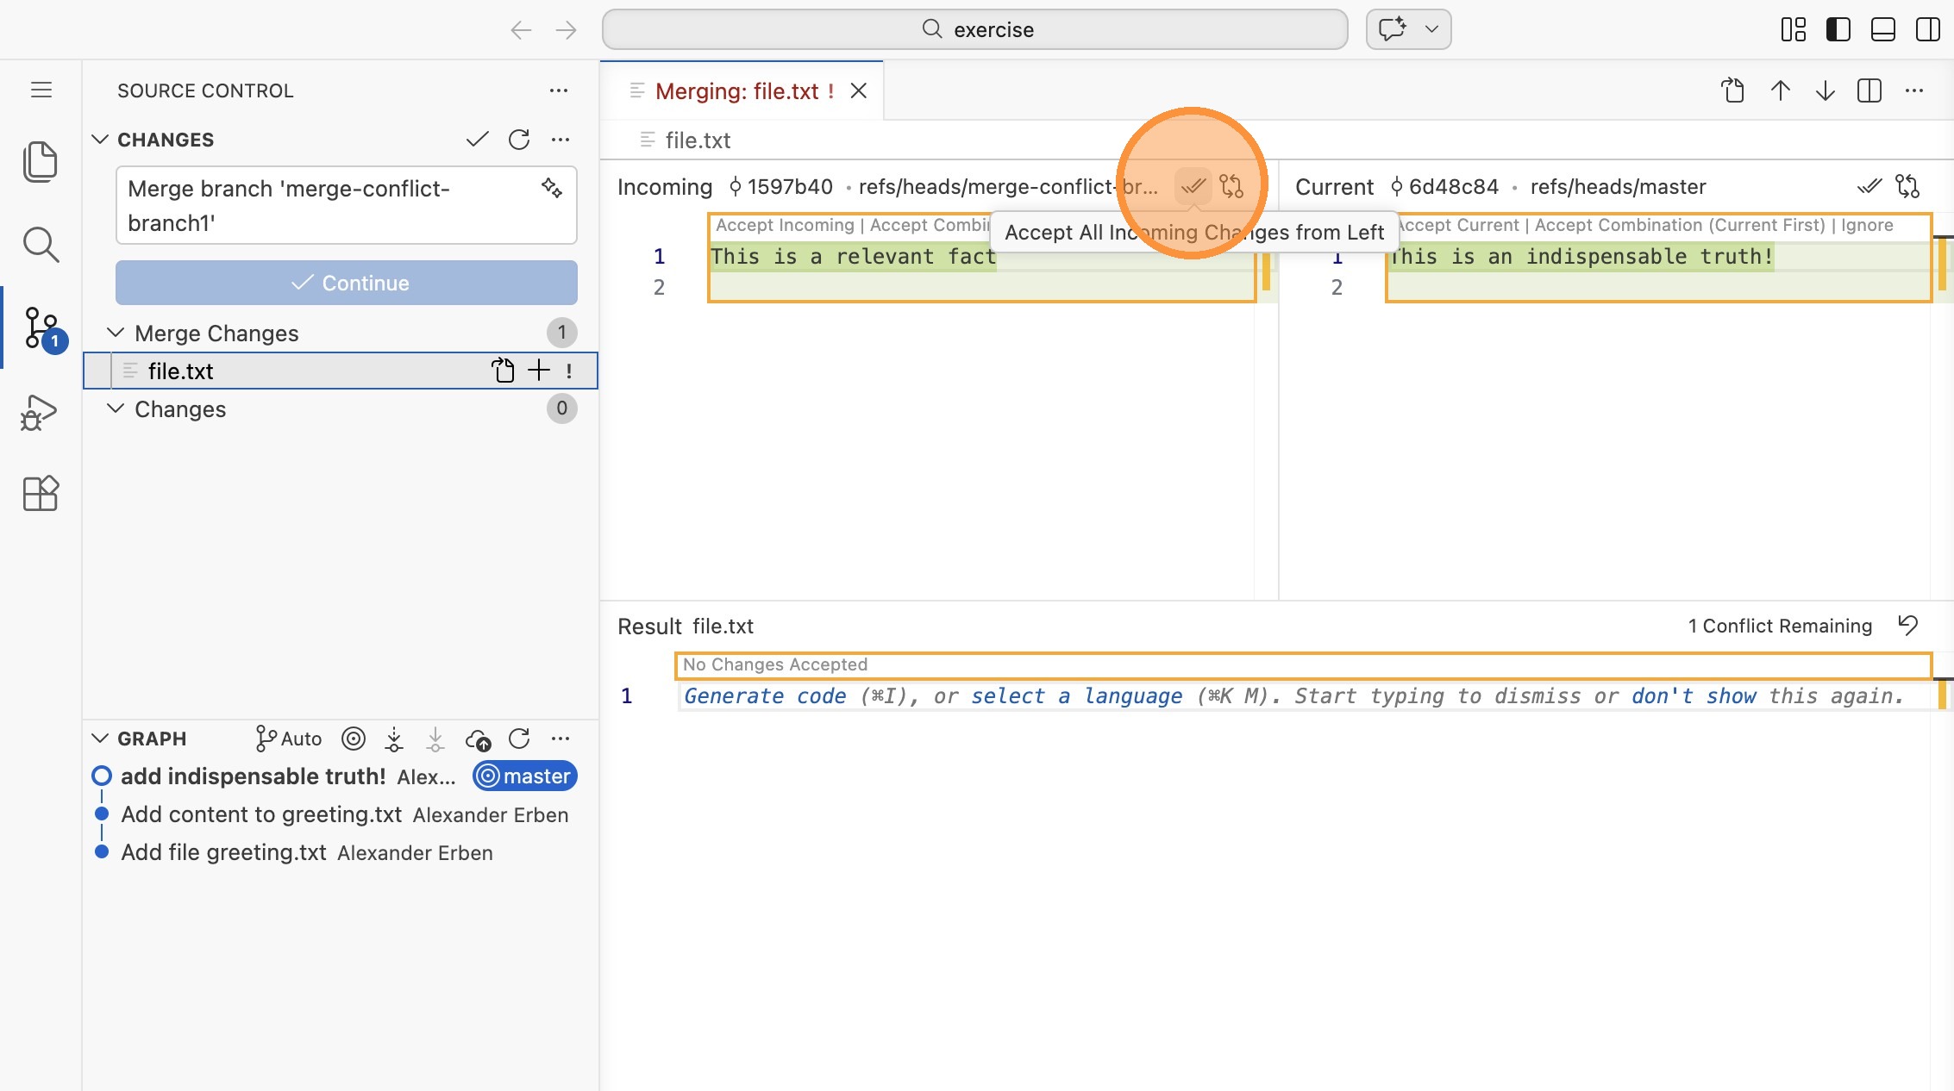Viewport: 1954px width, 1091px height.
Task: Open the chat dropdown arrow
Action: pos(1431,29)
